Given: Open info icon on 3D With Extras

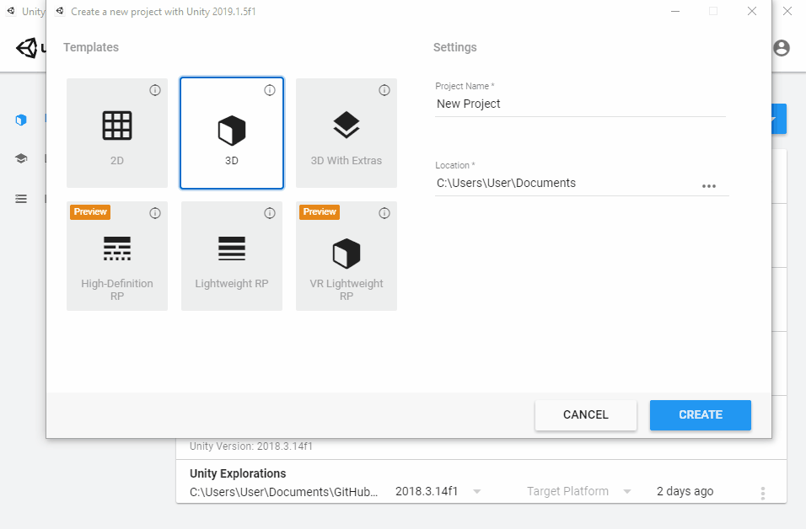Looking at the screenshot, I should coord(384,90).
